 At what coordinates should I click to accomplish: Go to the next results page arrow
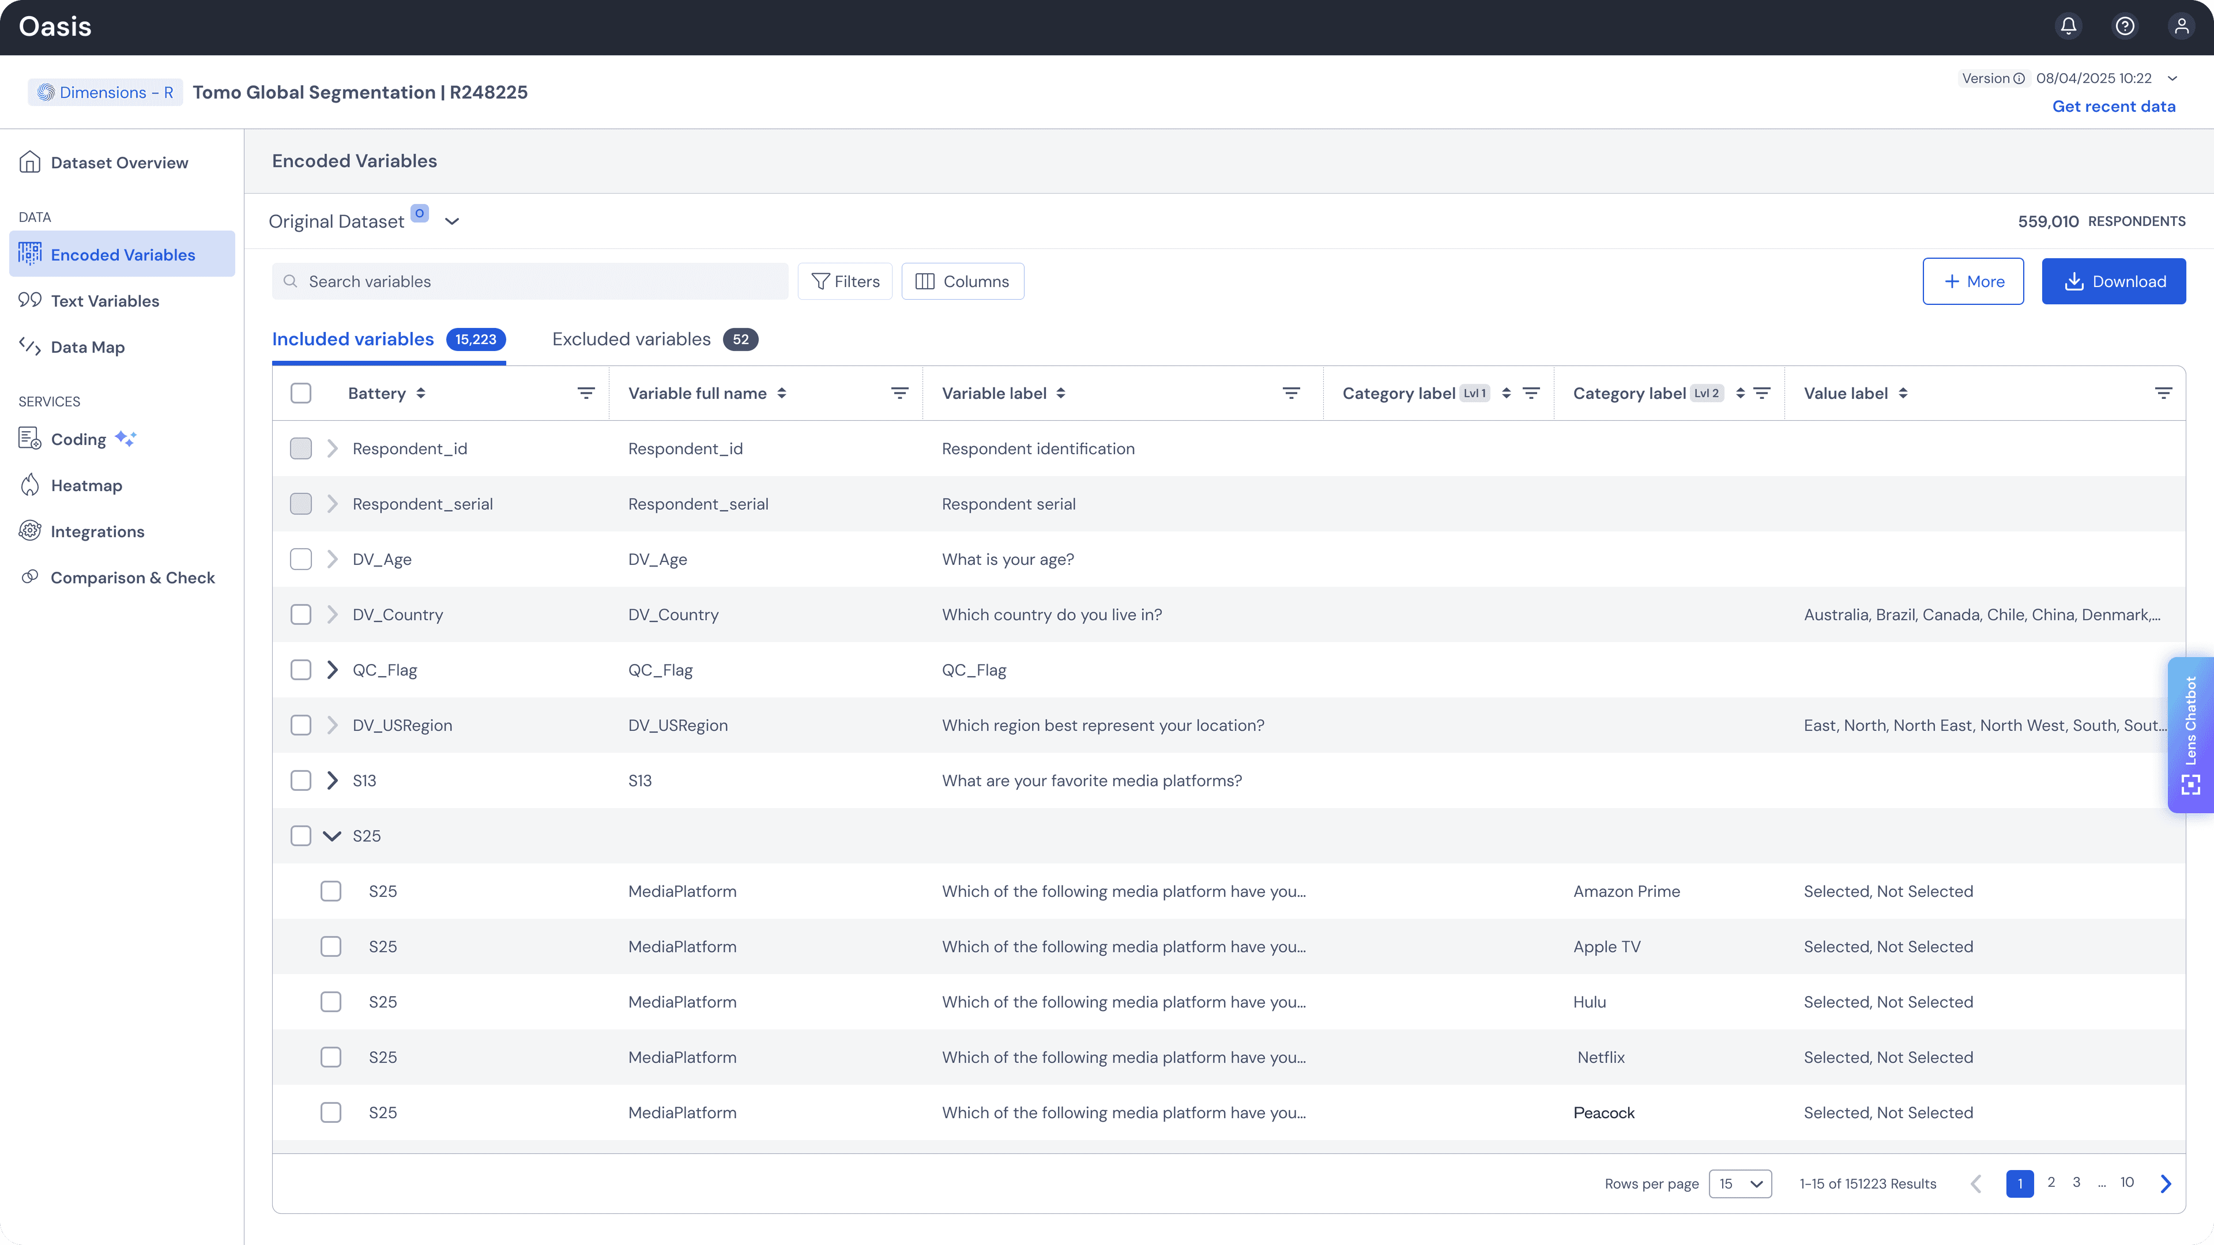(x=2166, y=1184)
